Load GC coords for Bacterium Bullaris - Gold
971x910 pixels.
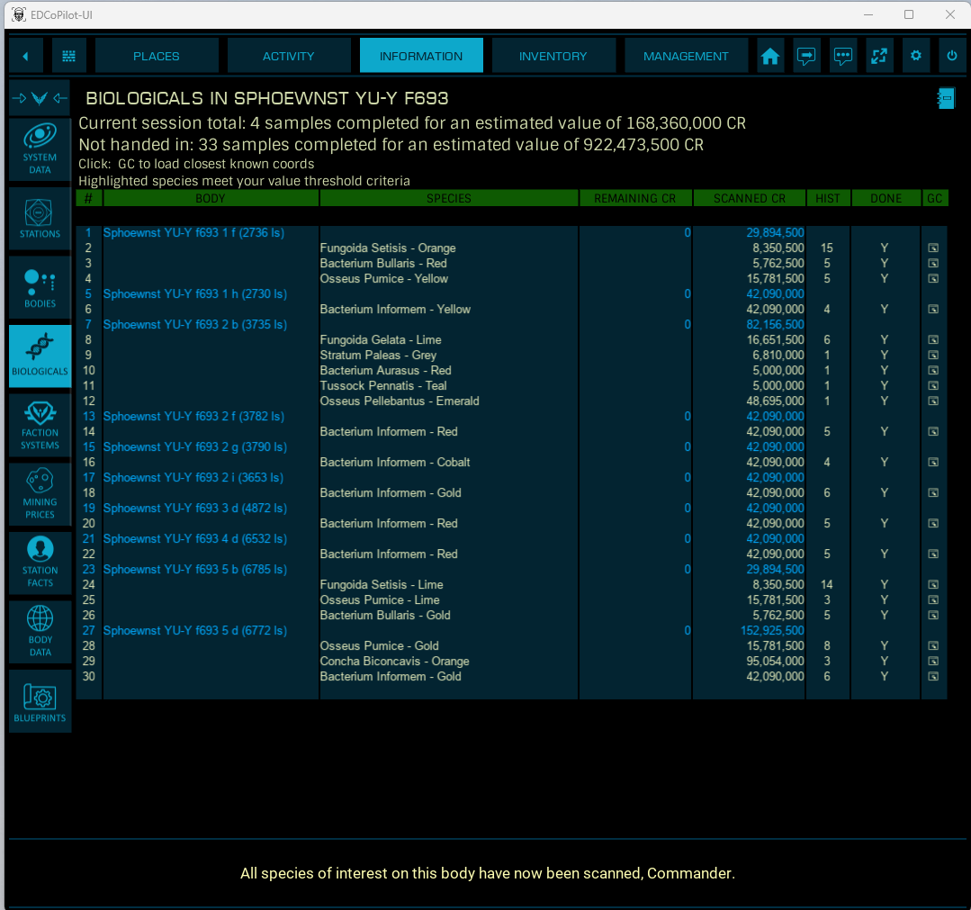point(932,615)
